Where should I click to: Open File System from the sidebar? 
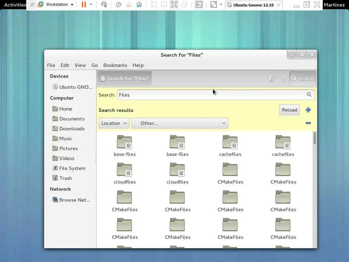(x=69, y=168)
